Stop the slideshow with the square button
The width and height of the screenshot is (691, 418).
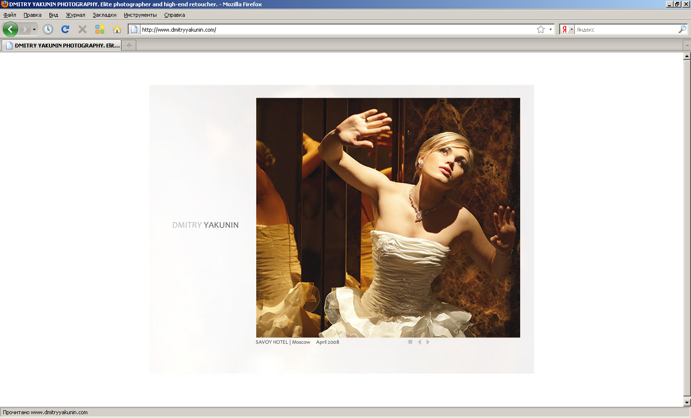[410, 342]
